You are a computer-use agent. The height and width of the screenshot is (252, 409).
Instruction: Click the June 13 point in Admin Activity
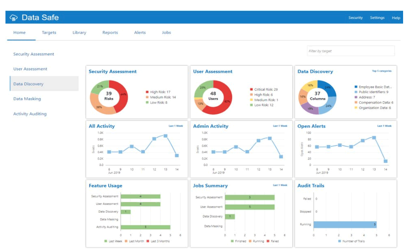tap(269, 138)
